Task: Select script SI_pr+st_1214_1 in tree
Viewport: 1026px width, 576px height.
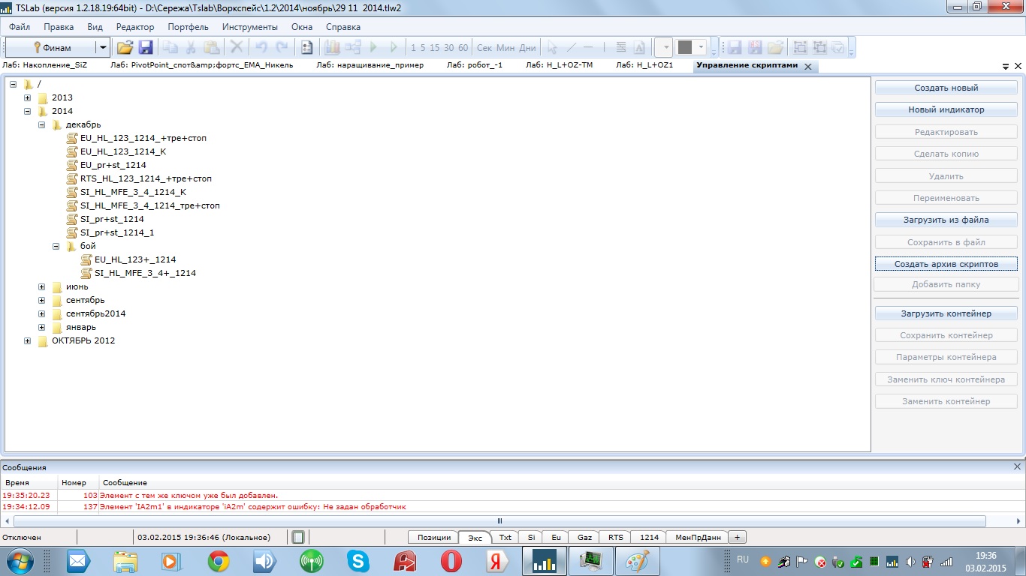Action: (116, 232)
